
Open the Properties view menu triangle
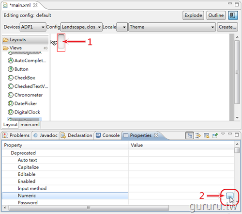[x=223, y=134]
